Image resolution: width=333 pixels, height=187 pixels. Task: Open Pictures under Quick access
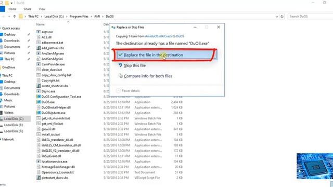9,53
